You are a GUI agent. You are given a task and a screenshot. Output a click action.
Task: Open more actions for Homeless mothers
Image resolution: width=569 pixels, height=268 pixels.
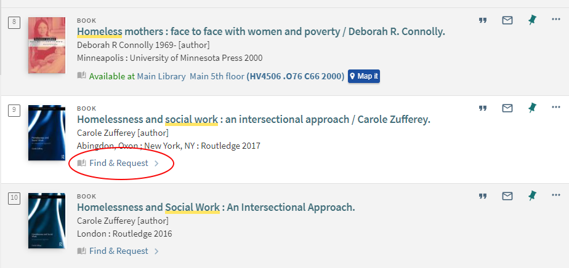[x=556, y=20]
